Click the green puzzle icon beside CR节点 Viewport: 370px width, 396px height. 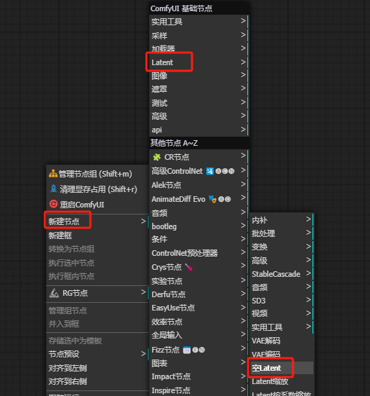157,157
